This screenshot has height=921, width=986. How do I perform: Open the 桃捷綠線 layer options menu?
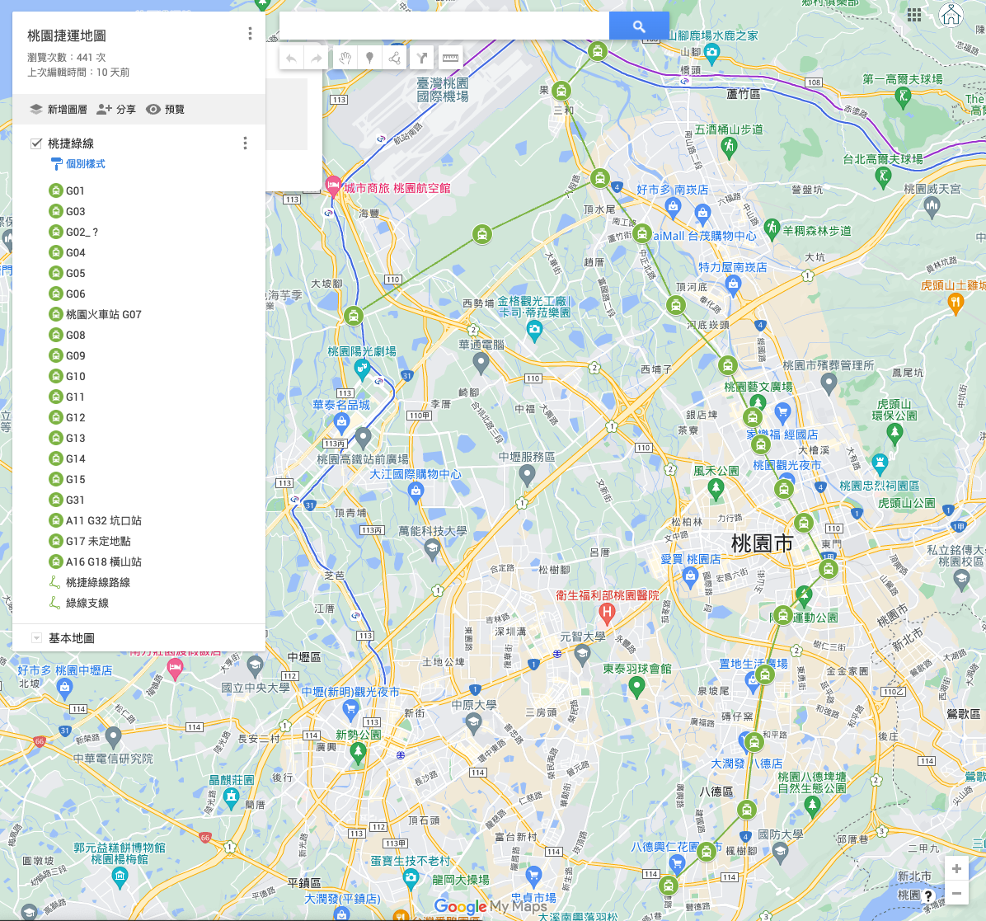[245, 143]
